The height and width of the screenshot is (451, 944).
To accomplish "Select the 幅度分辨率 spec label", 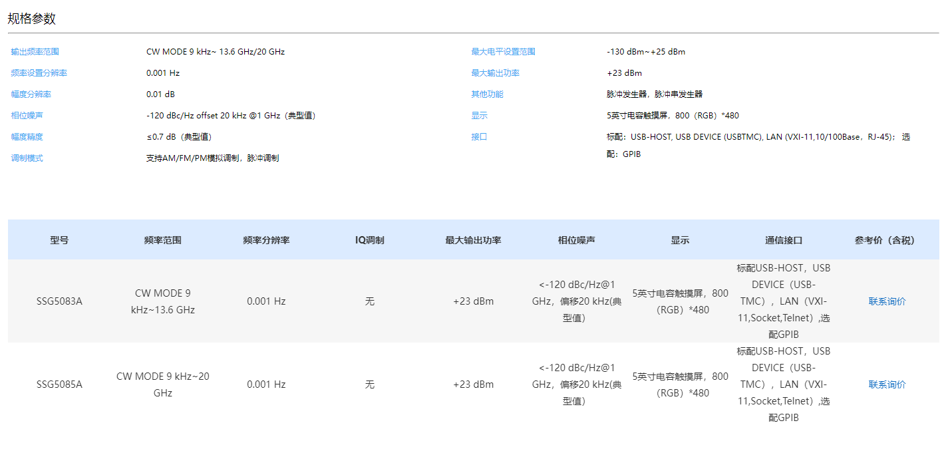I will (x=31, y=94).
